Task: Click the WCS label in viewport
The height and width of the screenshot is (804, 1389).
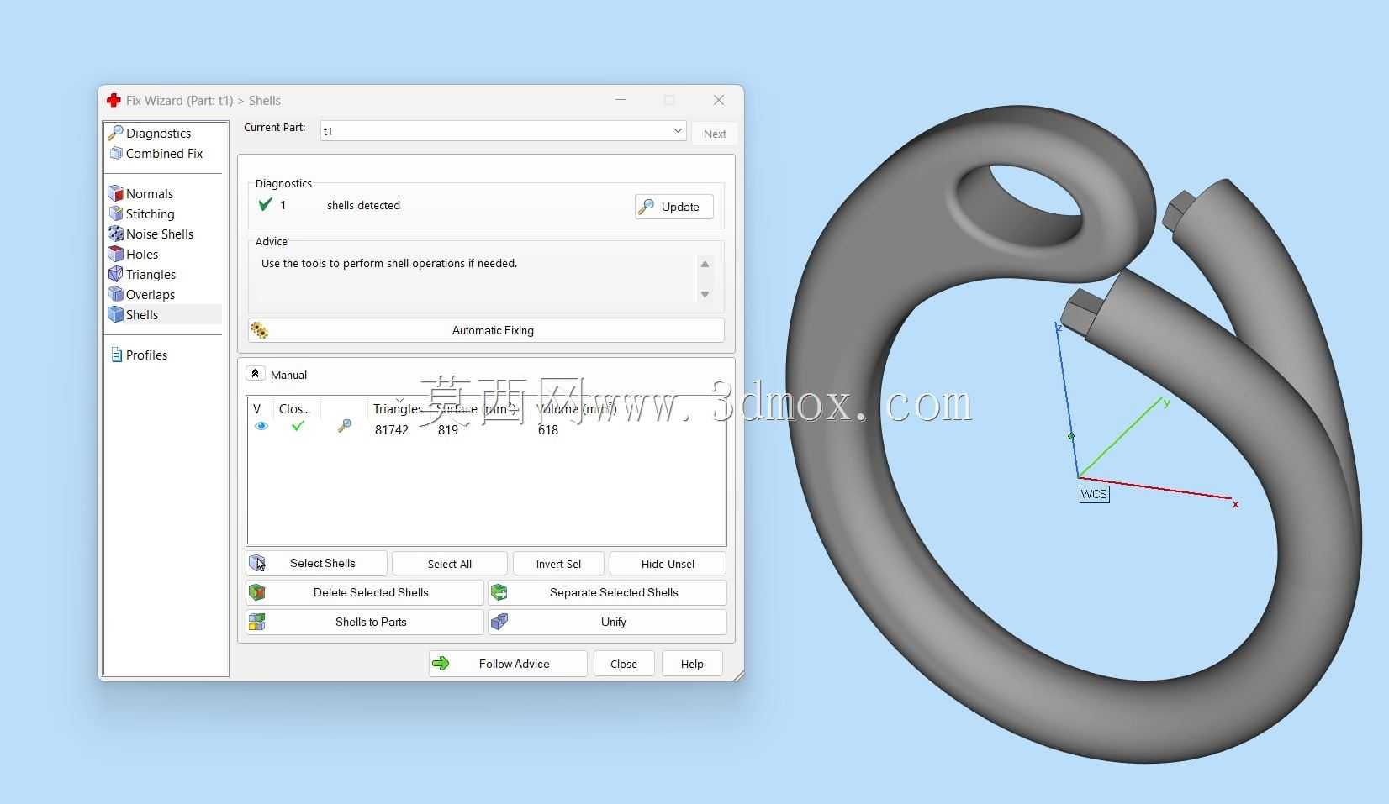Action: (x=1094, y=494)
